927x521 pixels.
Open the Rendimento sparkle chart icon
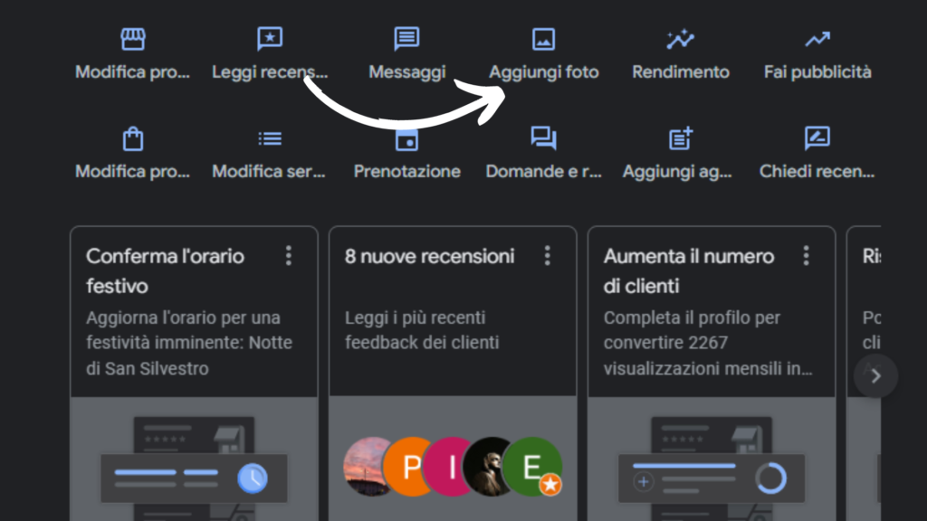click(680, 40)
